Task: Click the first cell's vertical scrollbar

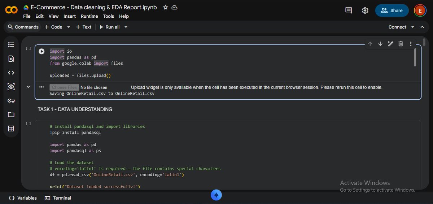Action: click(415, 57)
